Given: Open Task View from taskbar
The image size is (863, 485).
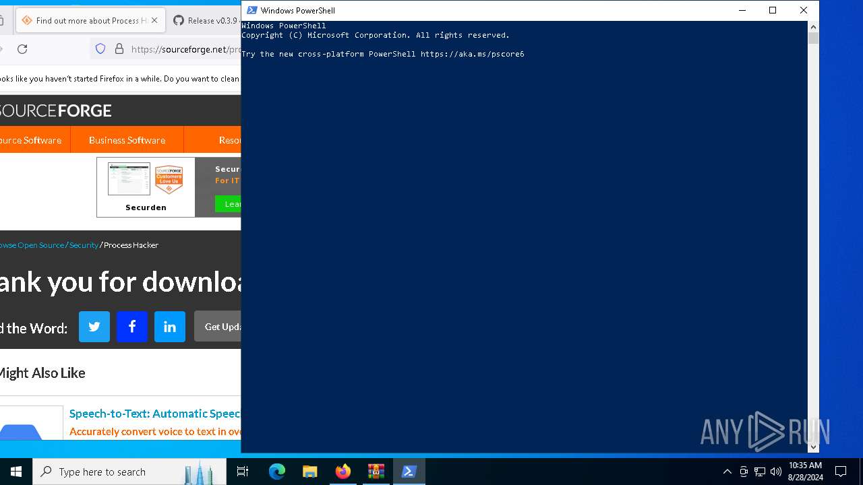Looking at the screenshot, I should click(x=243, y=472).
